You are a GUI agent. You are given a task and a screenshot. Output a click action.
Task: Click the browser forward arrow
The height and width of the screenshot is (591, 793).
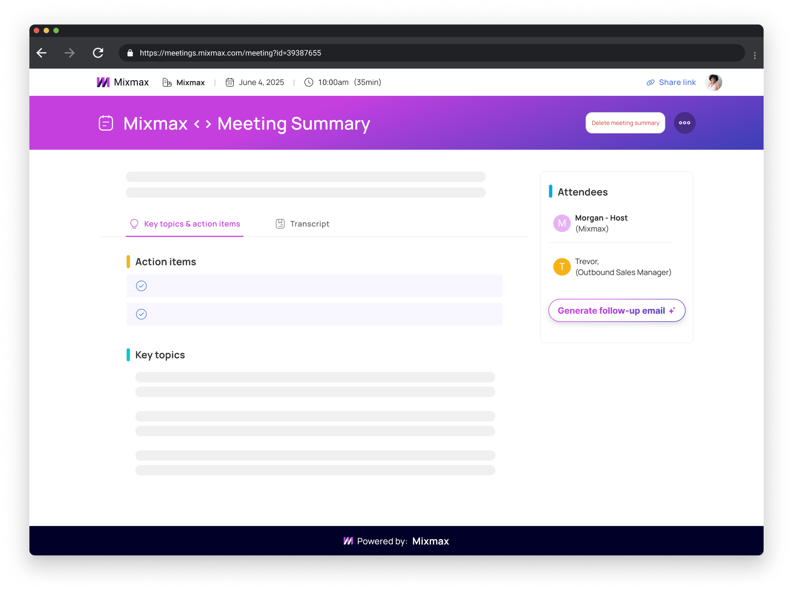click(70, 53)
